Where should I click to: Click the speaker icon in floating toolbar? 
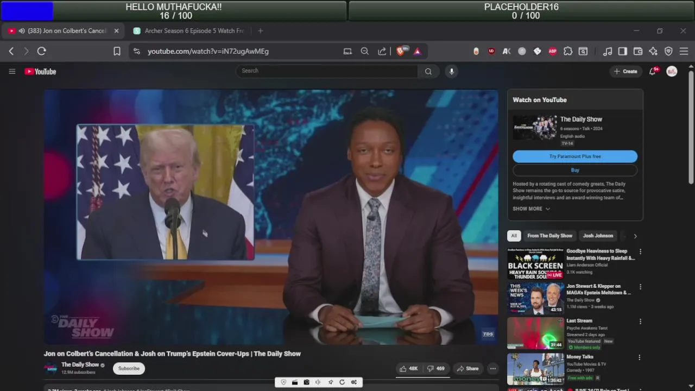pyautogui.click(x=318, y=382)
